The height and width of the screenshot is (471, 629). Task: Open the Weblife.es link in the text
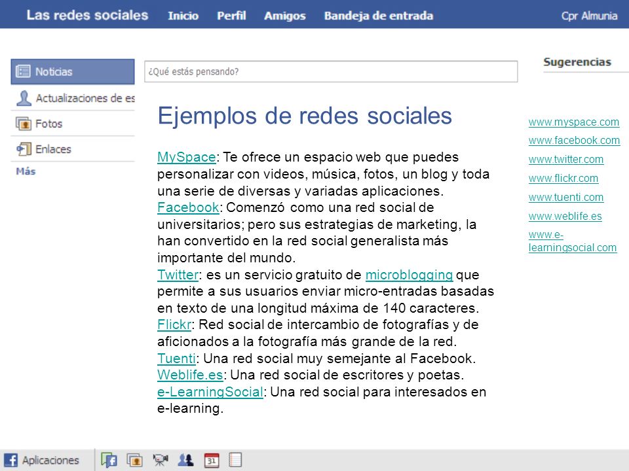[x=190, y=375]
